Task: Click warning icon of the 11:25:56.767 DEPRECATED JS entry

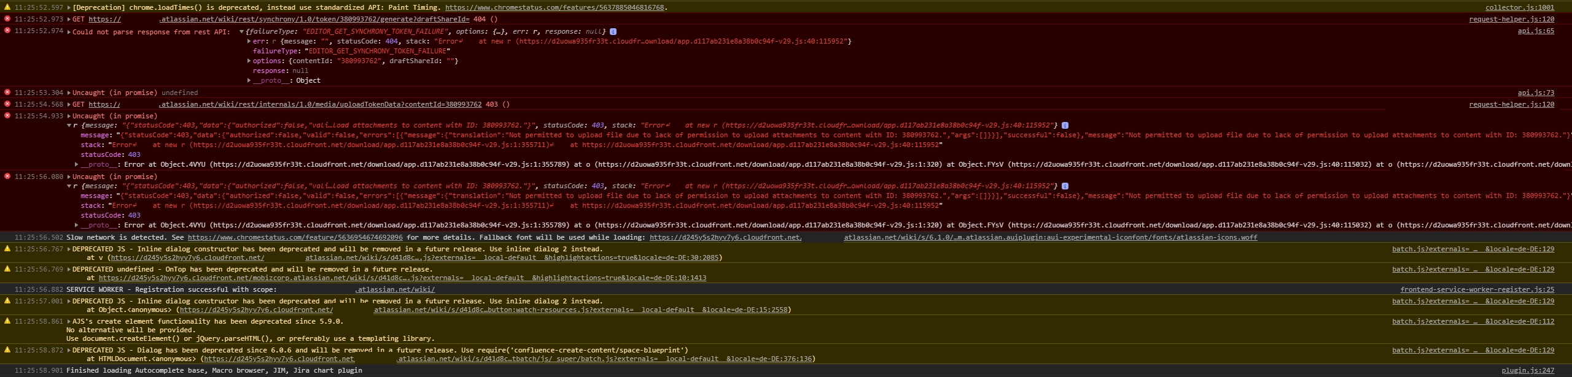Action: (x=7, y=249)
